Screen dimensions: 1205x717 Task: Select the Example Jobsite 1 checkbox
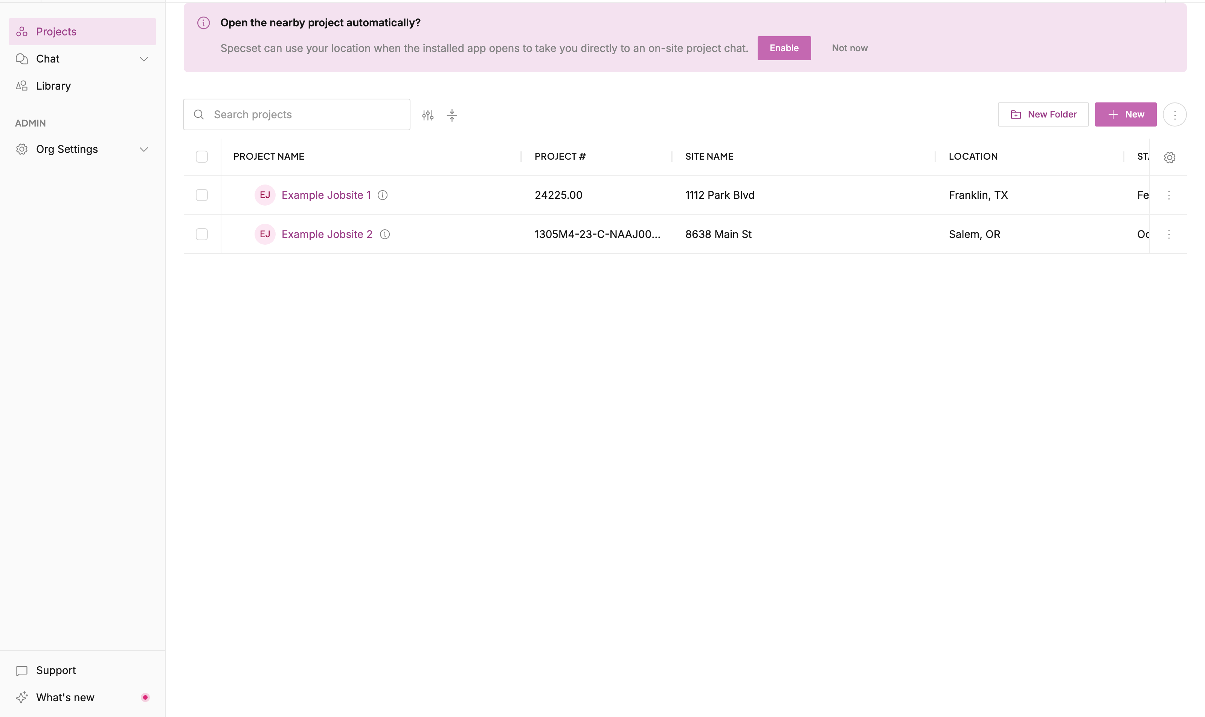pos(201,195)
